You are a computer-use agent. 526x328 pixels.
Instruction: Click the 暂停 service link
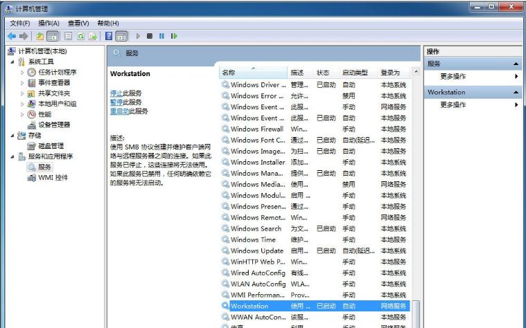tap(116, 102)
